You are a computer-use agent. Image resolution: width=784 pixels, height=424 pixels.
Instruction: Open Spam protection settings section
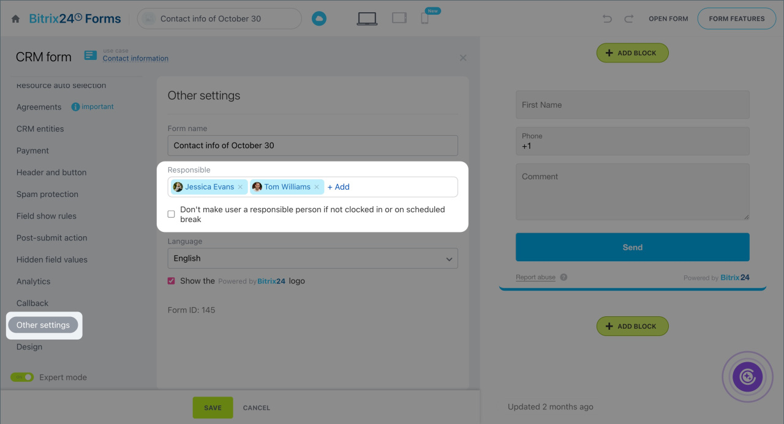47,195
